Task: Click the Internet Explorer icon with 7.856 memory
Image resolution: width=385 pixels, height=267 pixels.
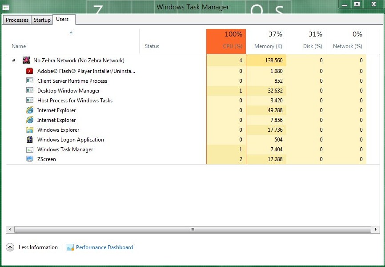Action: [x=30, y=120]
